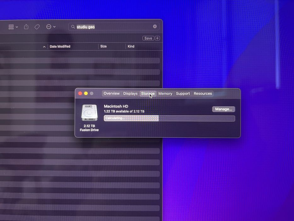
Task: Save the current Finder search
Action: click(148, 38)
